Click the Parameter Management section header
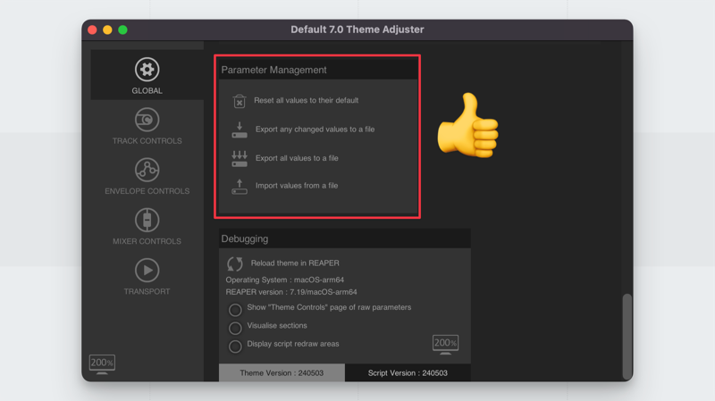Screen dimensions: 715x401 (318, 70)
